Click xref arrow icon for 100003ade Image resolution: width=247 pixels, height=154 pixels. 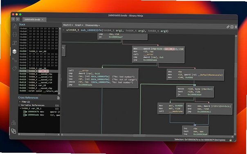pyautogui.click(x=25, y=115)
